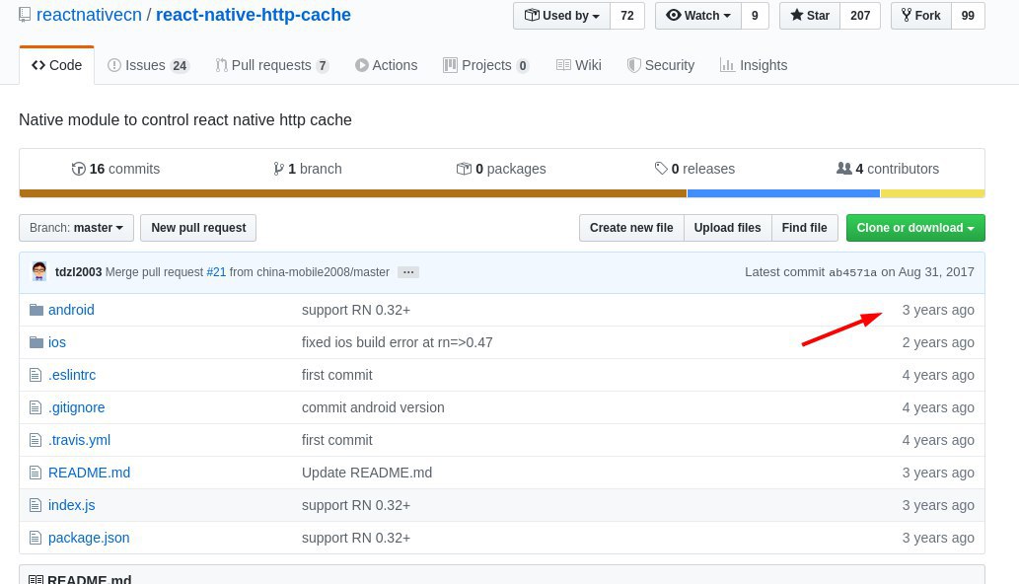Click the package box icon beside 0 packages

pos(464,169)
